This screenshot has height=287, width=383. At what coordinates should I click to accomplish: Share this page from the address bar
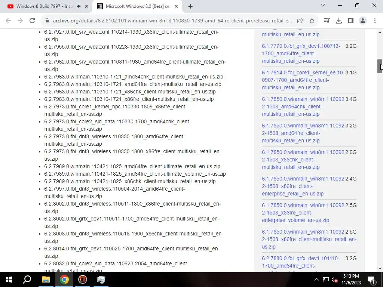[300, 21]
